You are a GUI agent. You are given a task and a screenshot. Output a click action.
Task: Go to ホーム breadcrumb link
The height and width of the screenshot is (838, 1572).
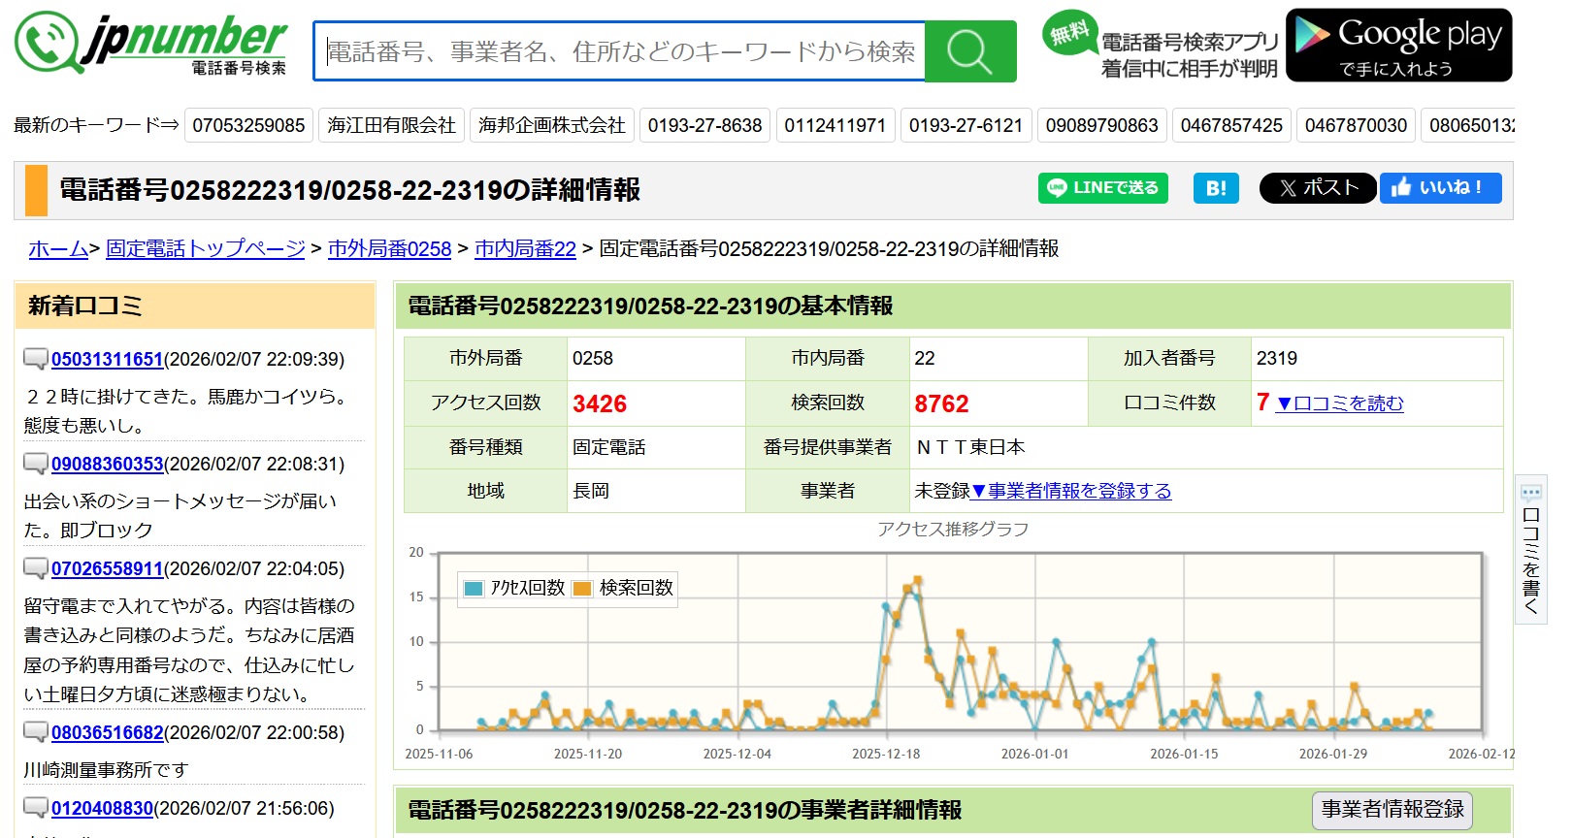tap(58, 249)
